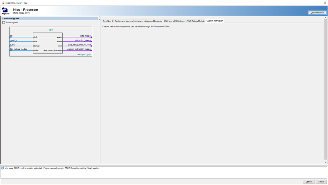This screenshot has height=185, width=328.
Task: Click the custom_instruction_master port label
Action: [79, 49]
